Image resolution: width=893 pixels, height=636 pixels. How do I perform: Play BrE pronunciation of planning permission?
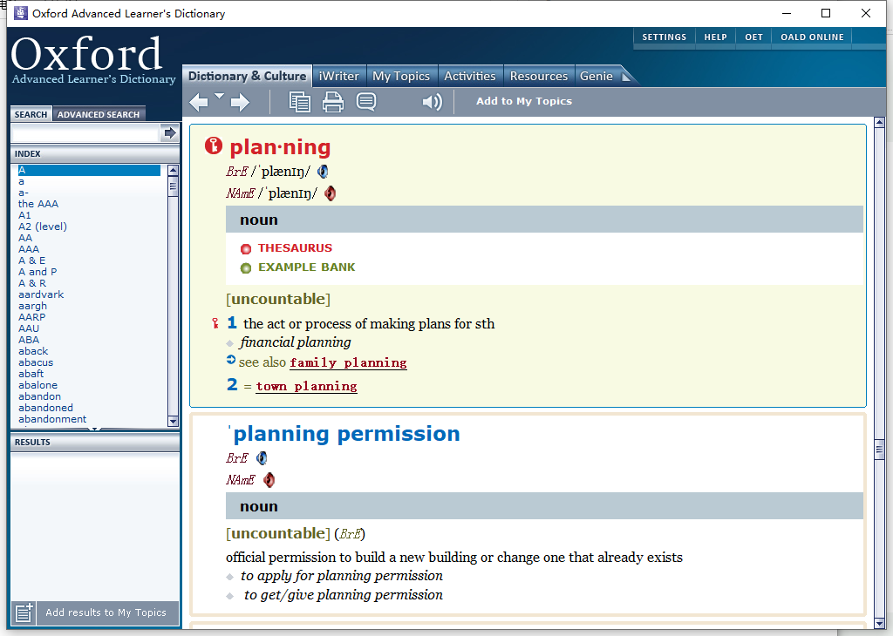tap(262, 458)
